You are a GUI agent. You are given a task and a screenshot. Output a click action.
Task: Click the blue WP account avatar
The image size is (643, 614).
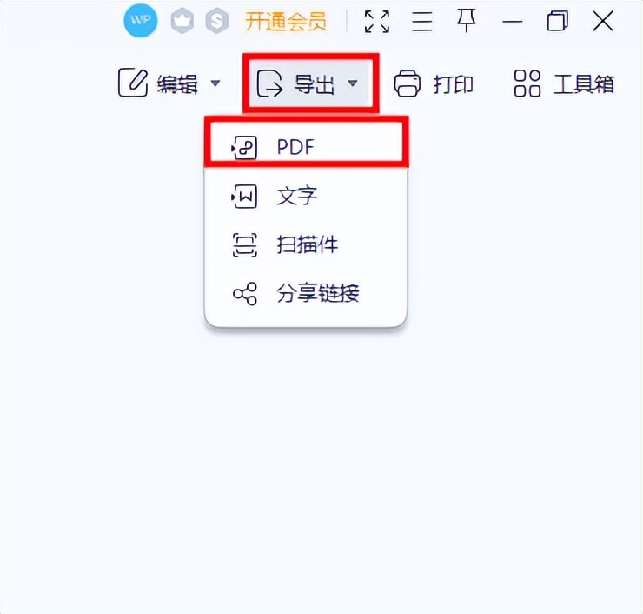[140, 20]
